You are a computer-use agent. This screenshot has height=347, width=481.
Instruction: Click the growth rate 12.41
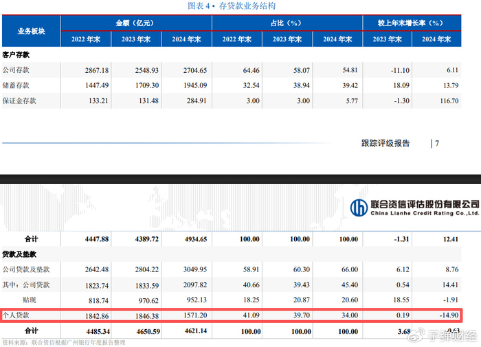tap(450, 239)
